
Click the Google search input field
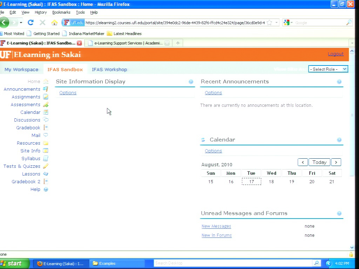319,23
